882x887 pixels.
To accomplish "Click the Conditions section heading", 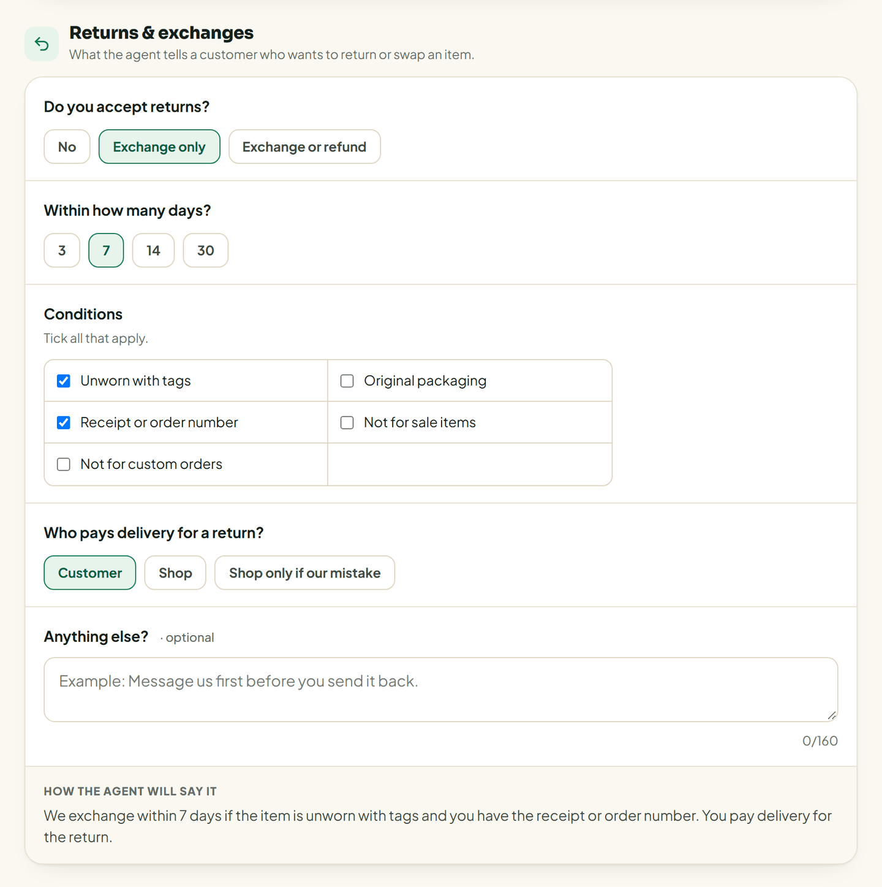I will pyautogui.click(x=83, y=314).
